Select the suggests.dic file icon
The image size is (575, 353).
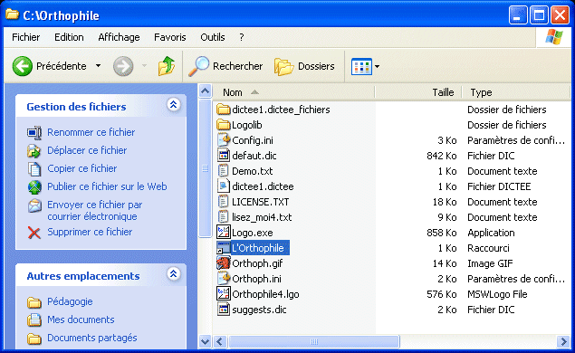(224, 310)
